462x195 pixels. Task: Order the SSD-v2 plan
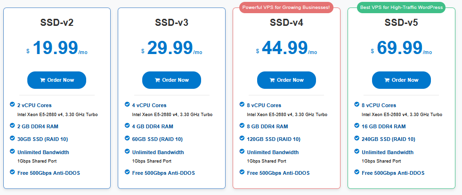tap(57, 80)
